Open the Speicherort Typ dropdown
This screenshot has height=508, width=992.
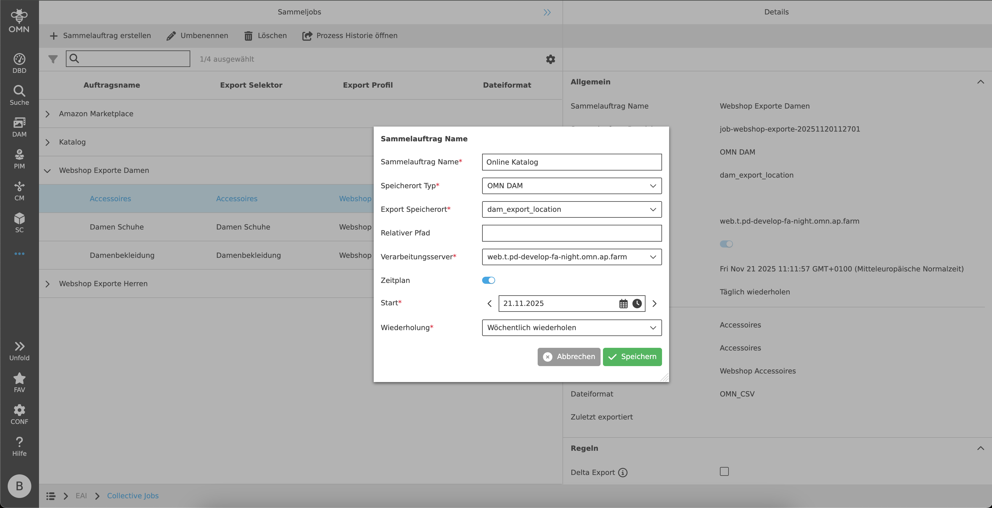pyautogui.click(x=571, y=186)
